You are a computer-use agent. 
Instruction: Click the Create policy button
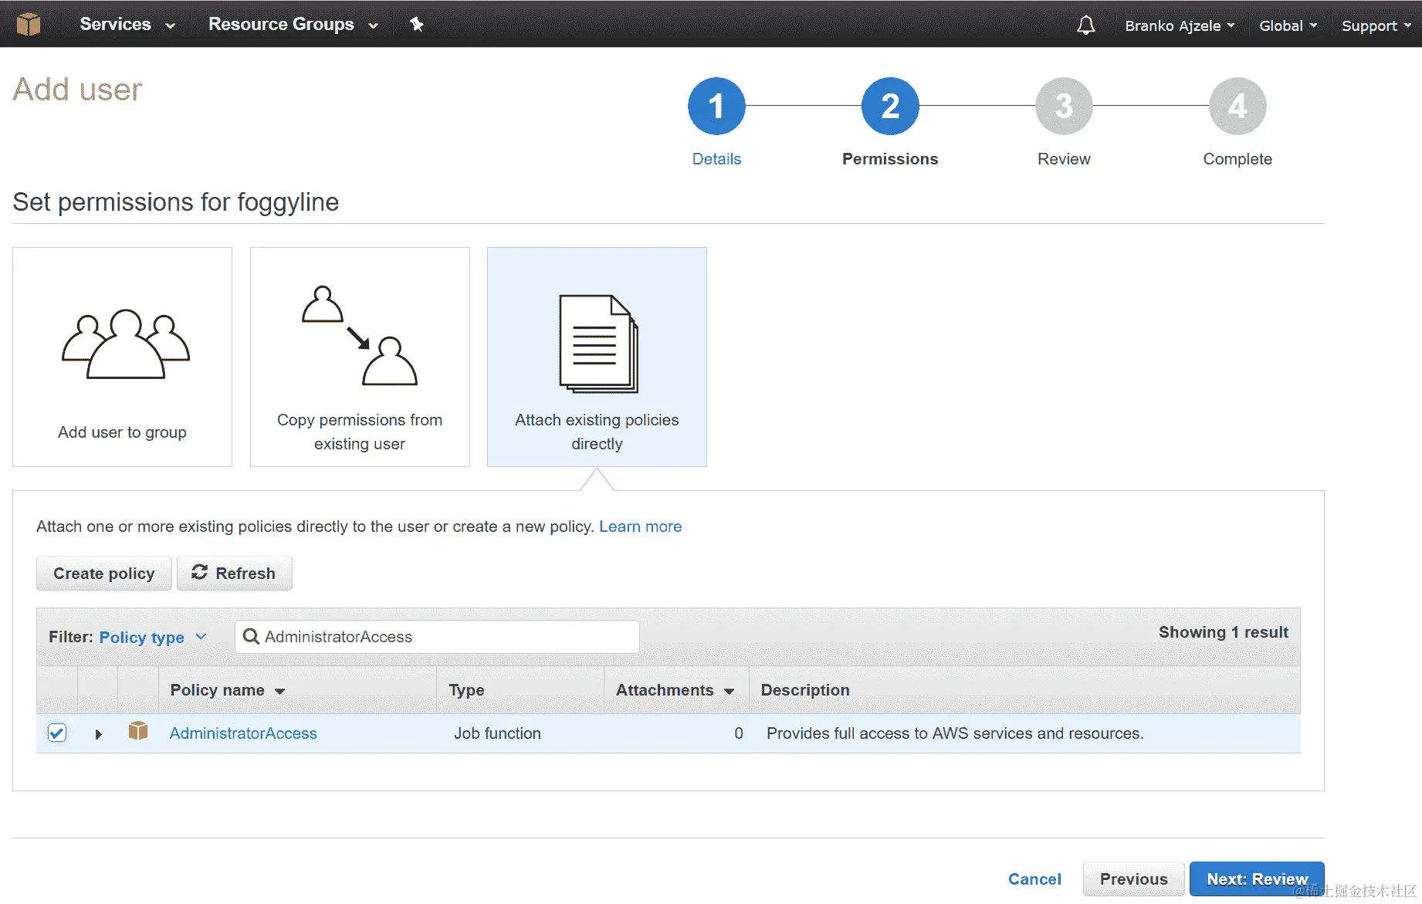104,574
